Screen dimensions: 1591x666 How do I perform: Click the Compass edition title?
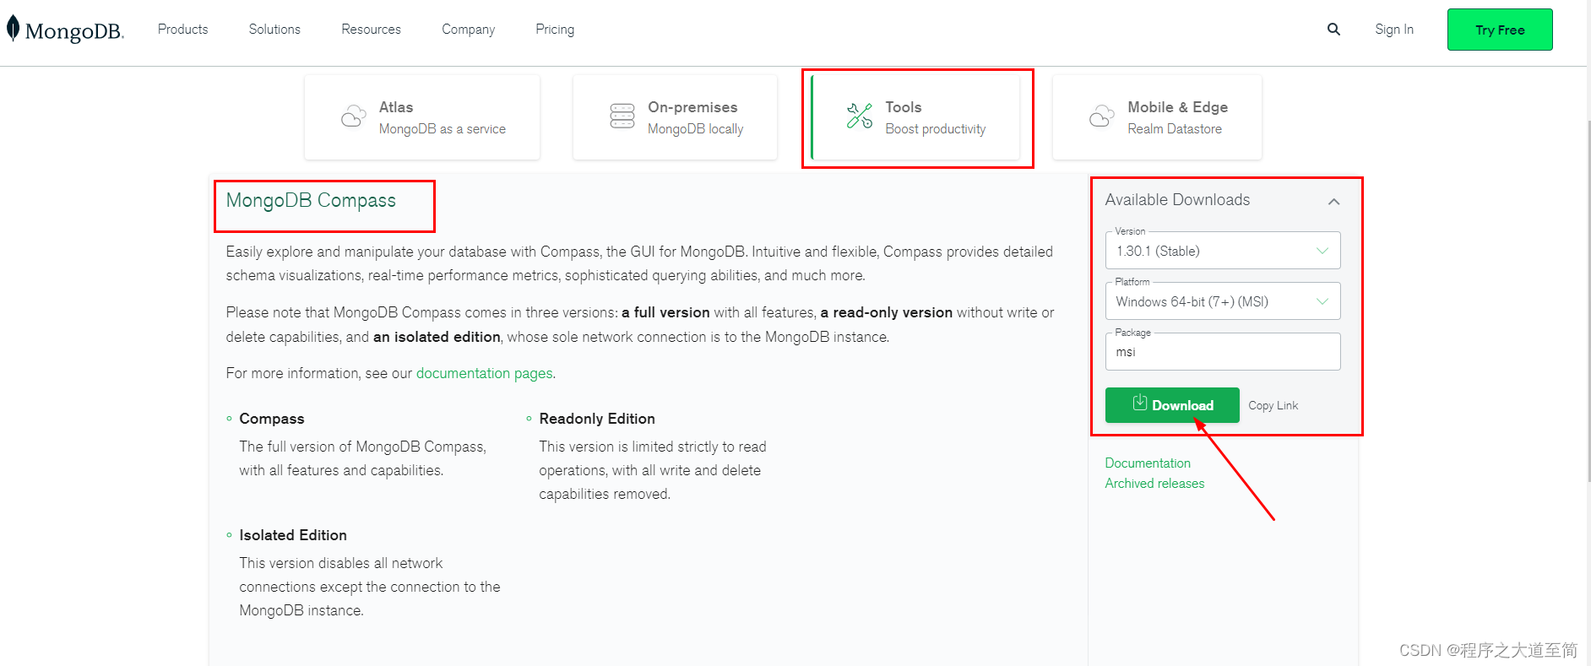click(272, 419)
